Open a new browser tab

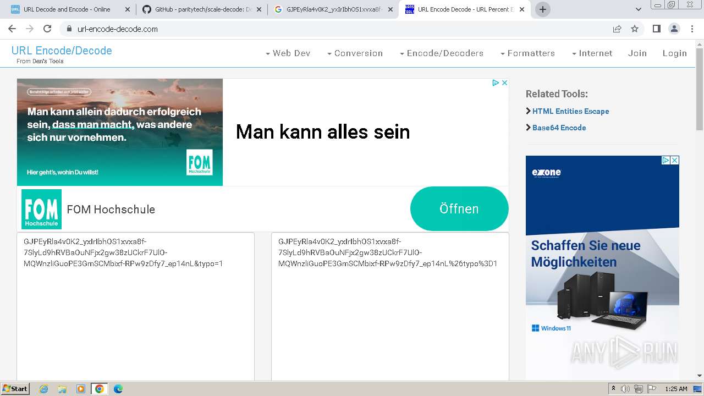pos(543,9)
